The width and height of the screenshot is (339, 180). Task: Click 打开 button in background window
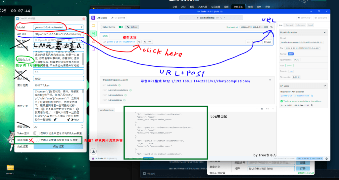303,168
